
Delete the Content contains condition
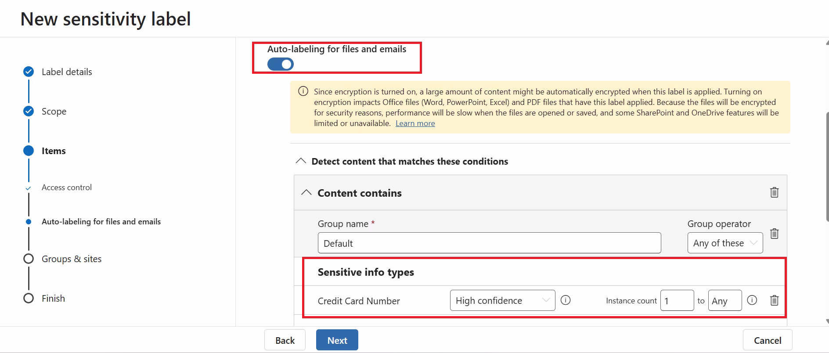tap(774, 192)
